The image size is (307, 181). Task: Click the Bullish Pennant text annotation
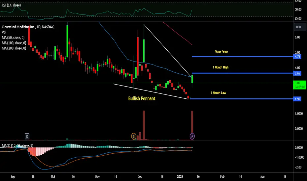tap(142, 98)
